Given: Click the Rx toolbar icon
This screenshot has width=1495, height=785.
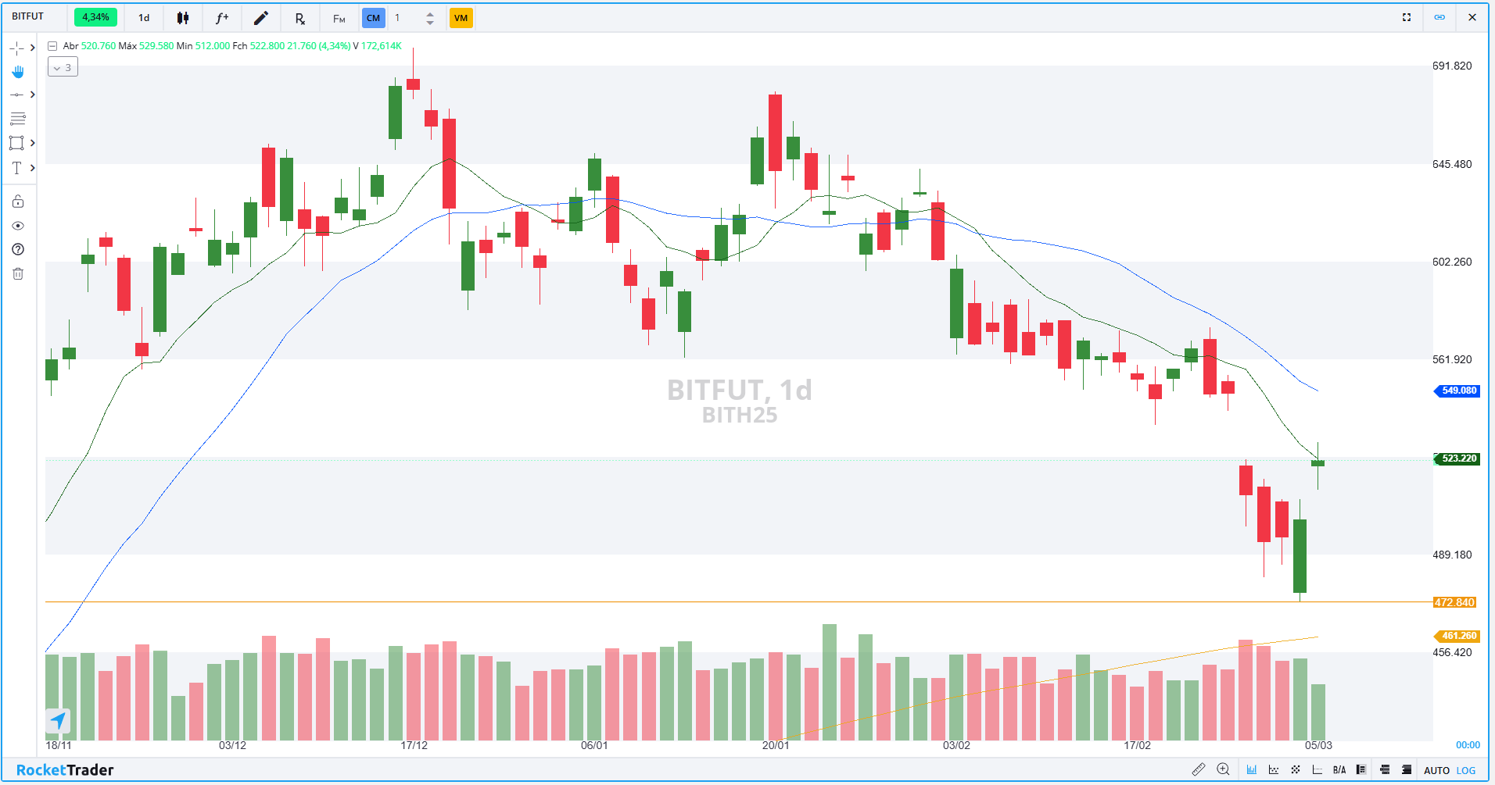Looking at the screenshot, I should coord(300,18).
